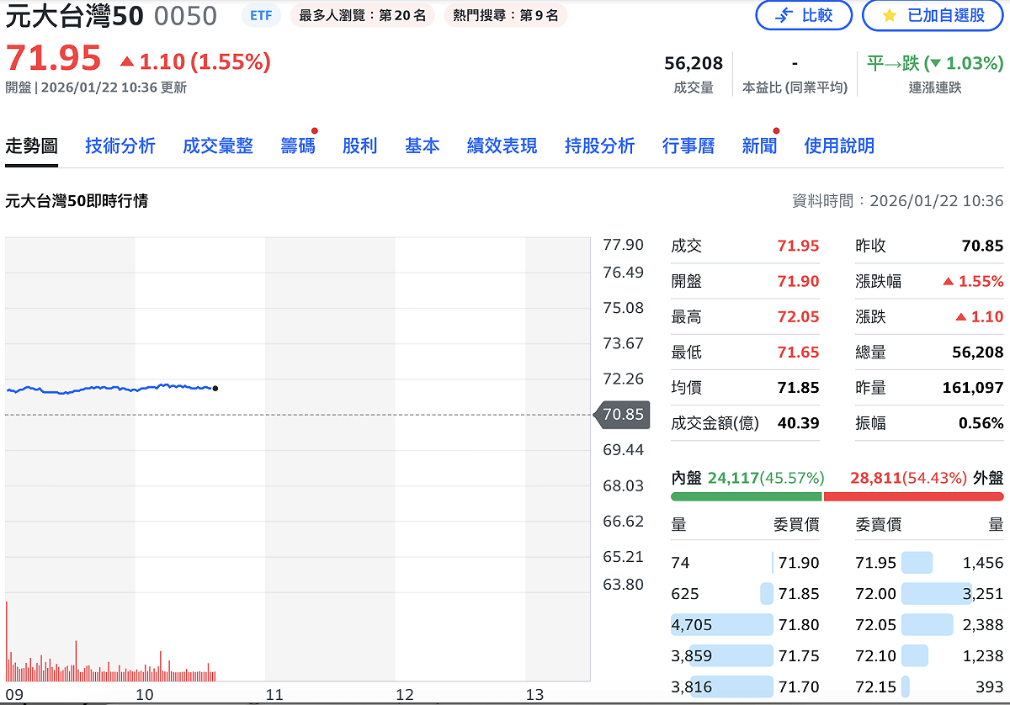The width and height of the screenshot is (1010, 705).
Task: Click the 資料時間 timestamp
Action: coord(898,201)
